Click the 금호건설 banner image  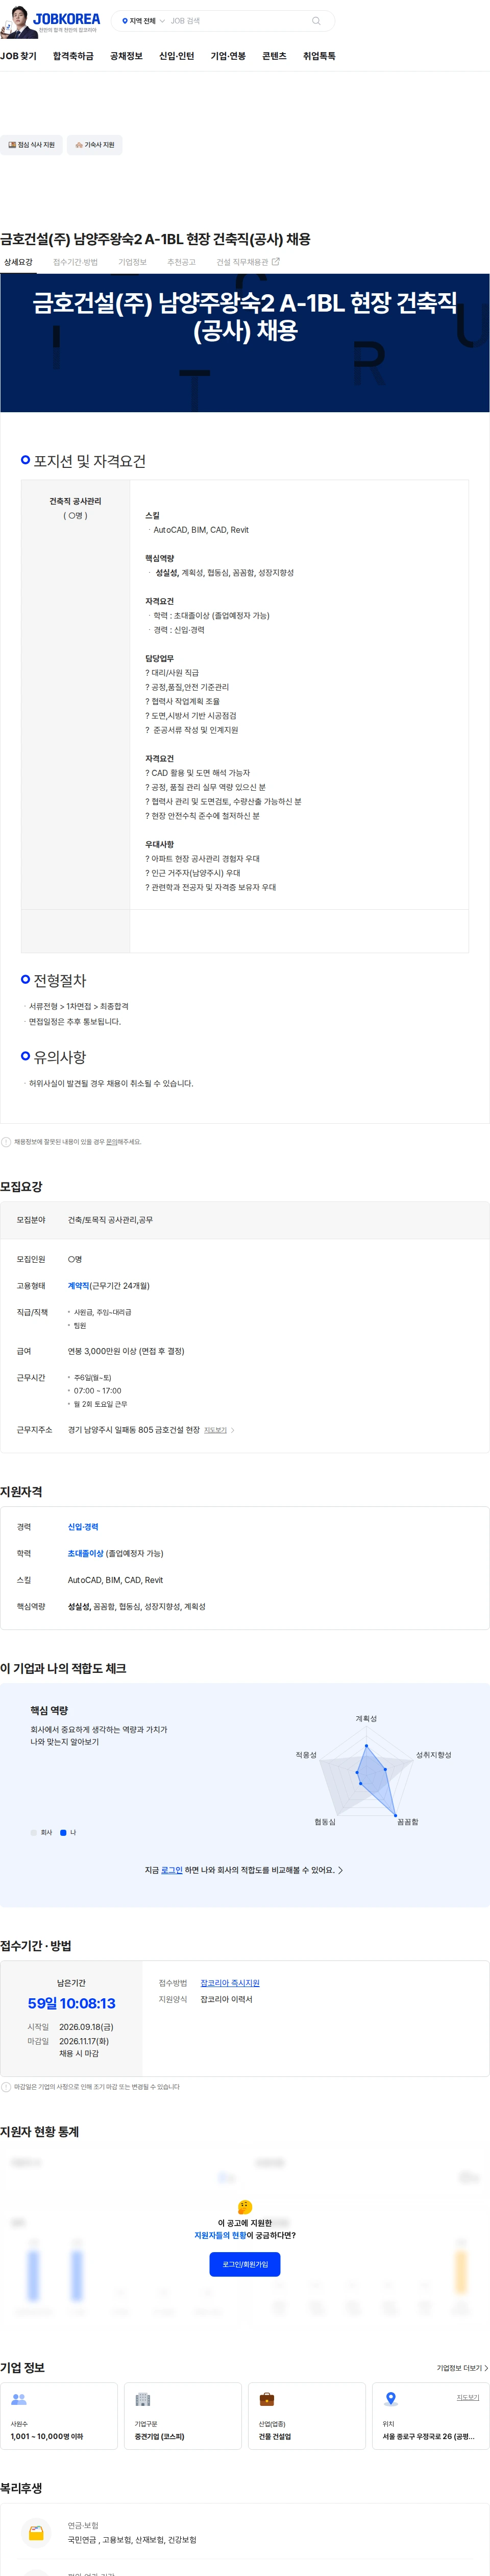click(245, 343)
